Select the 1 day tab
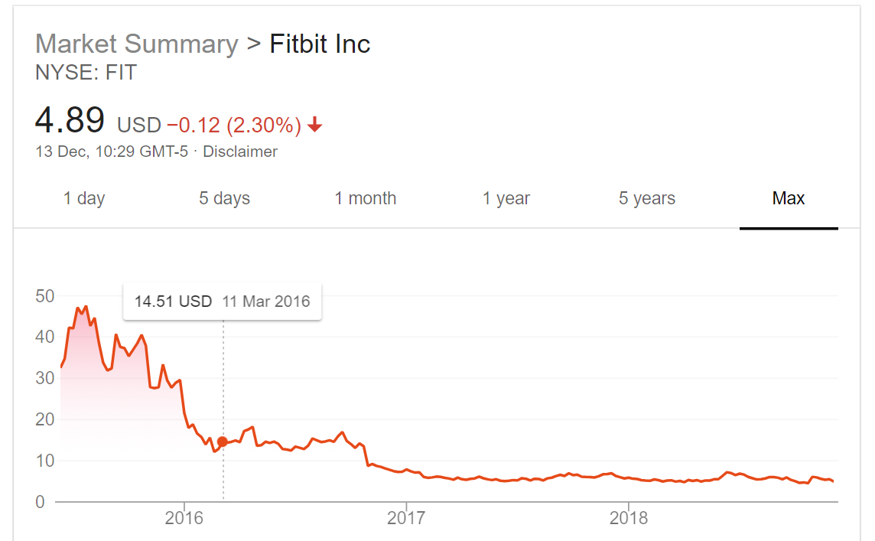Viewport: 875px width, 541px height. 83,199
